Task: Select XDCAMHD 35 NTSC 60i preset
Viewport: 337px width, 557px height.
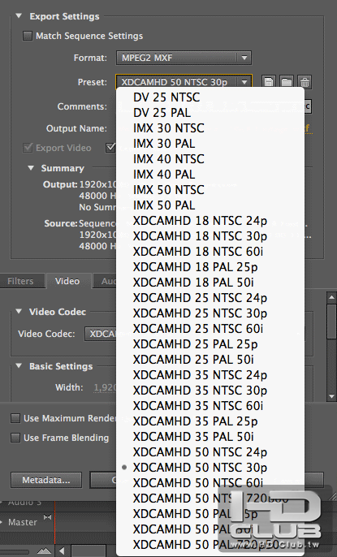Action: pyautogui.click(x=210, y=406)
